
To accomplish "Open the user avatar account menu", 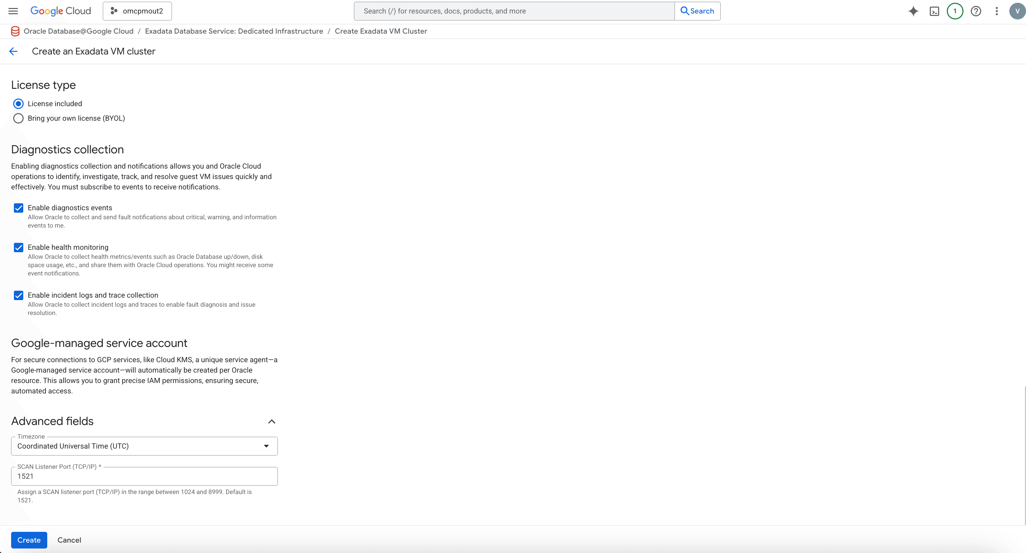I will (1017, 11).
